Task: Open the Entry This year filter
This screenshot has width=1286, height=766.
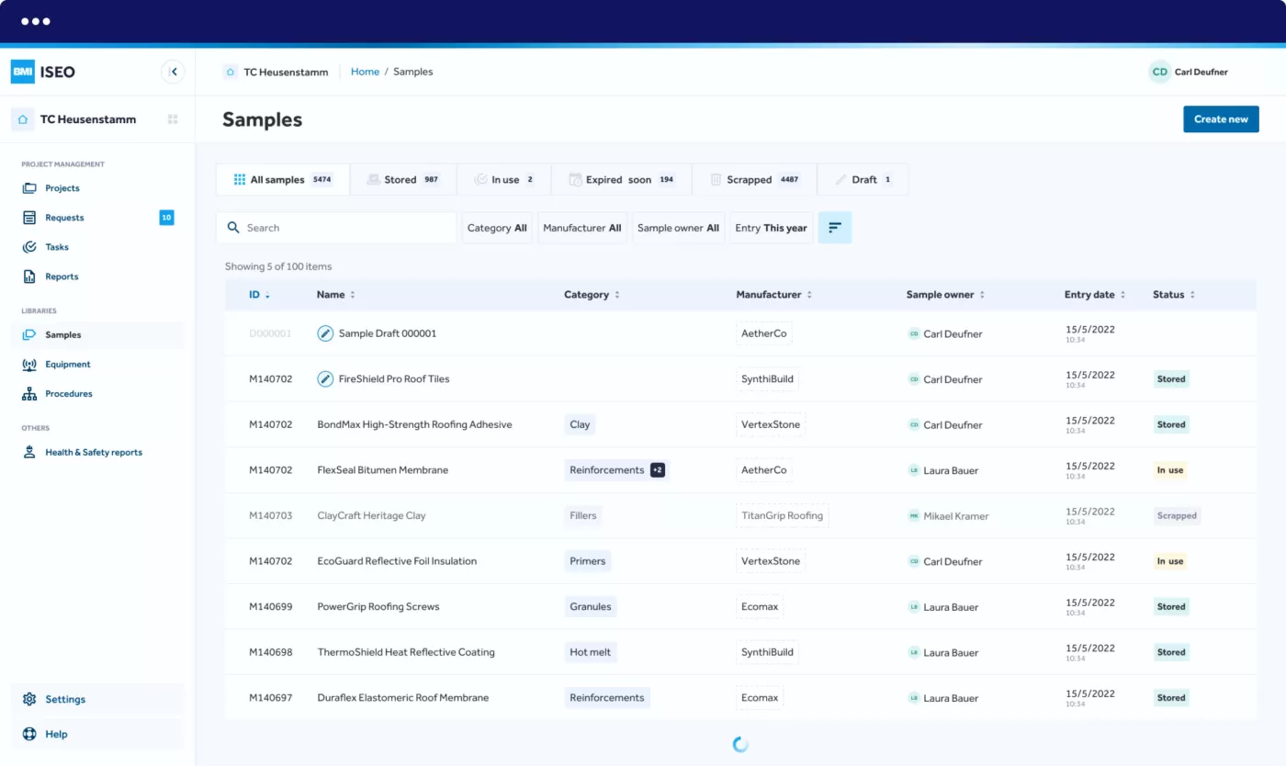Action: pyautogui.click(x=771, y=228)
